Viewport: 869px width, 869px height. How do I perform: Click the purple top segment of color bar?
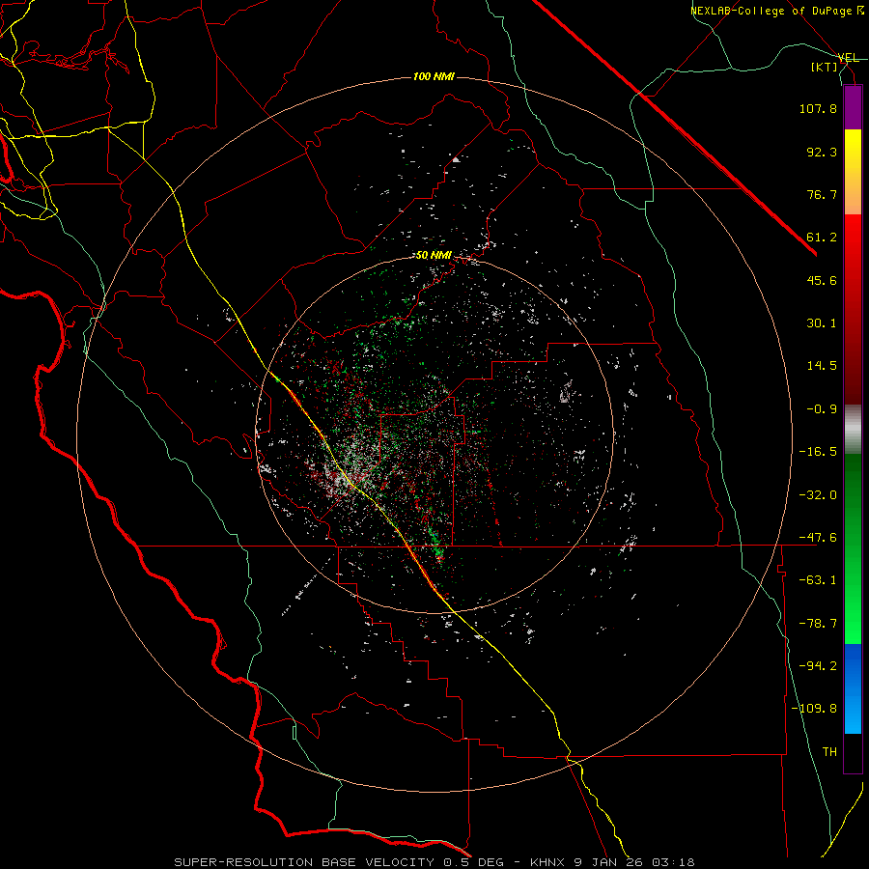853,108
